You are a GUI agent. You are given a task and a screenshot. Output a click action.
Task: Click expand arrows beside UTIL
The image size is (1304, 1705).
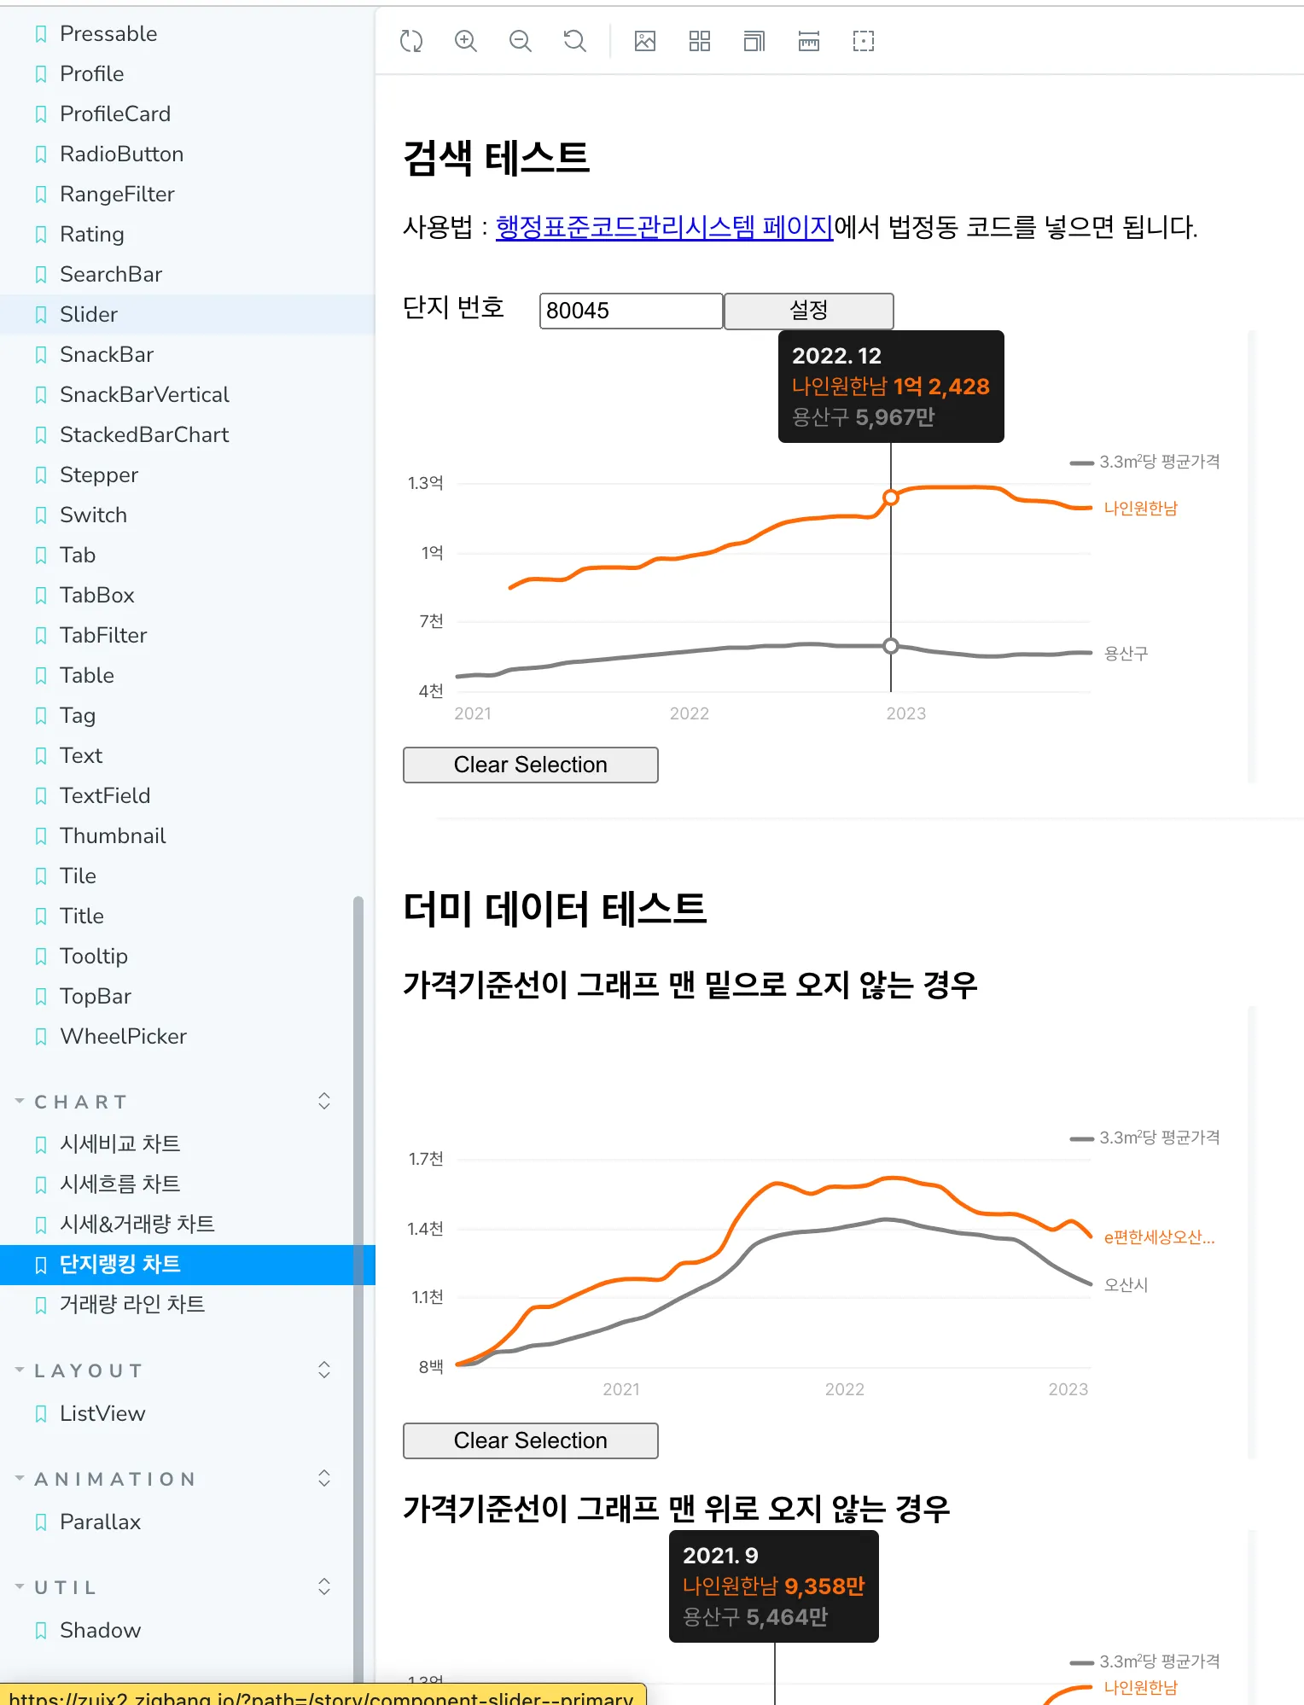point(324,1586)
